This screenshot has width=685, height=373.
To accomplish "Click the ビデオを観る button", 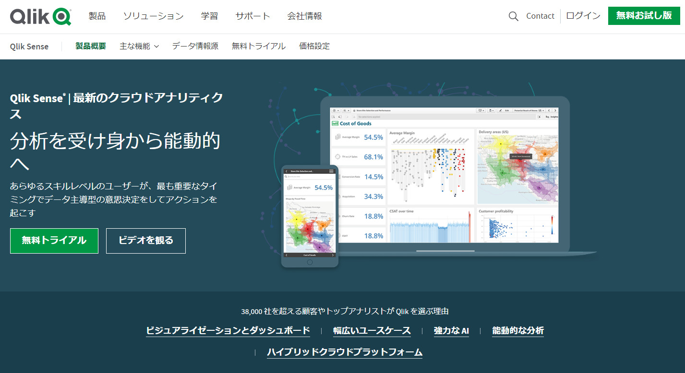I will coord(146,241).
